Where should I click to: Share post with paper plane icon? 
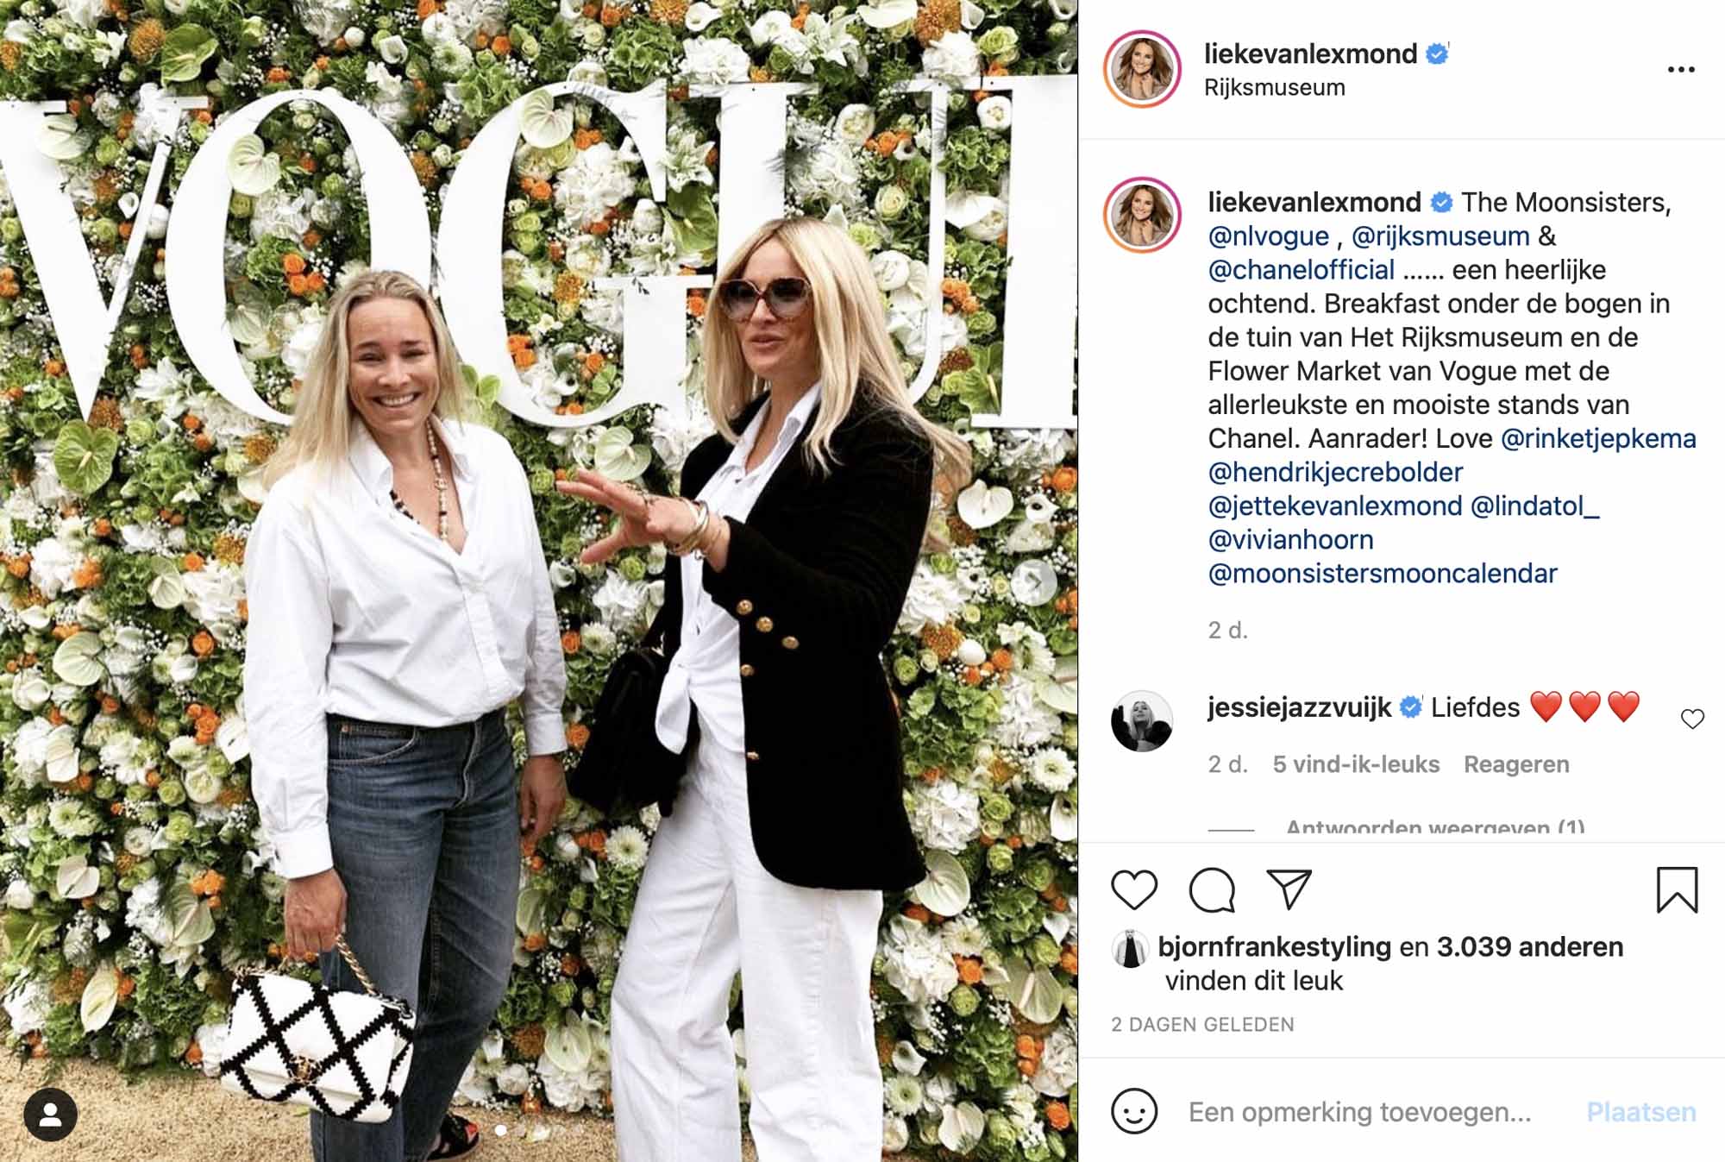(x=1289, y=889)
